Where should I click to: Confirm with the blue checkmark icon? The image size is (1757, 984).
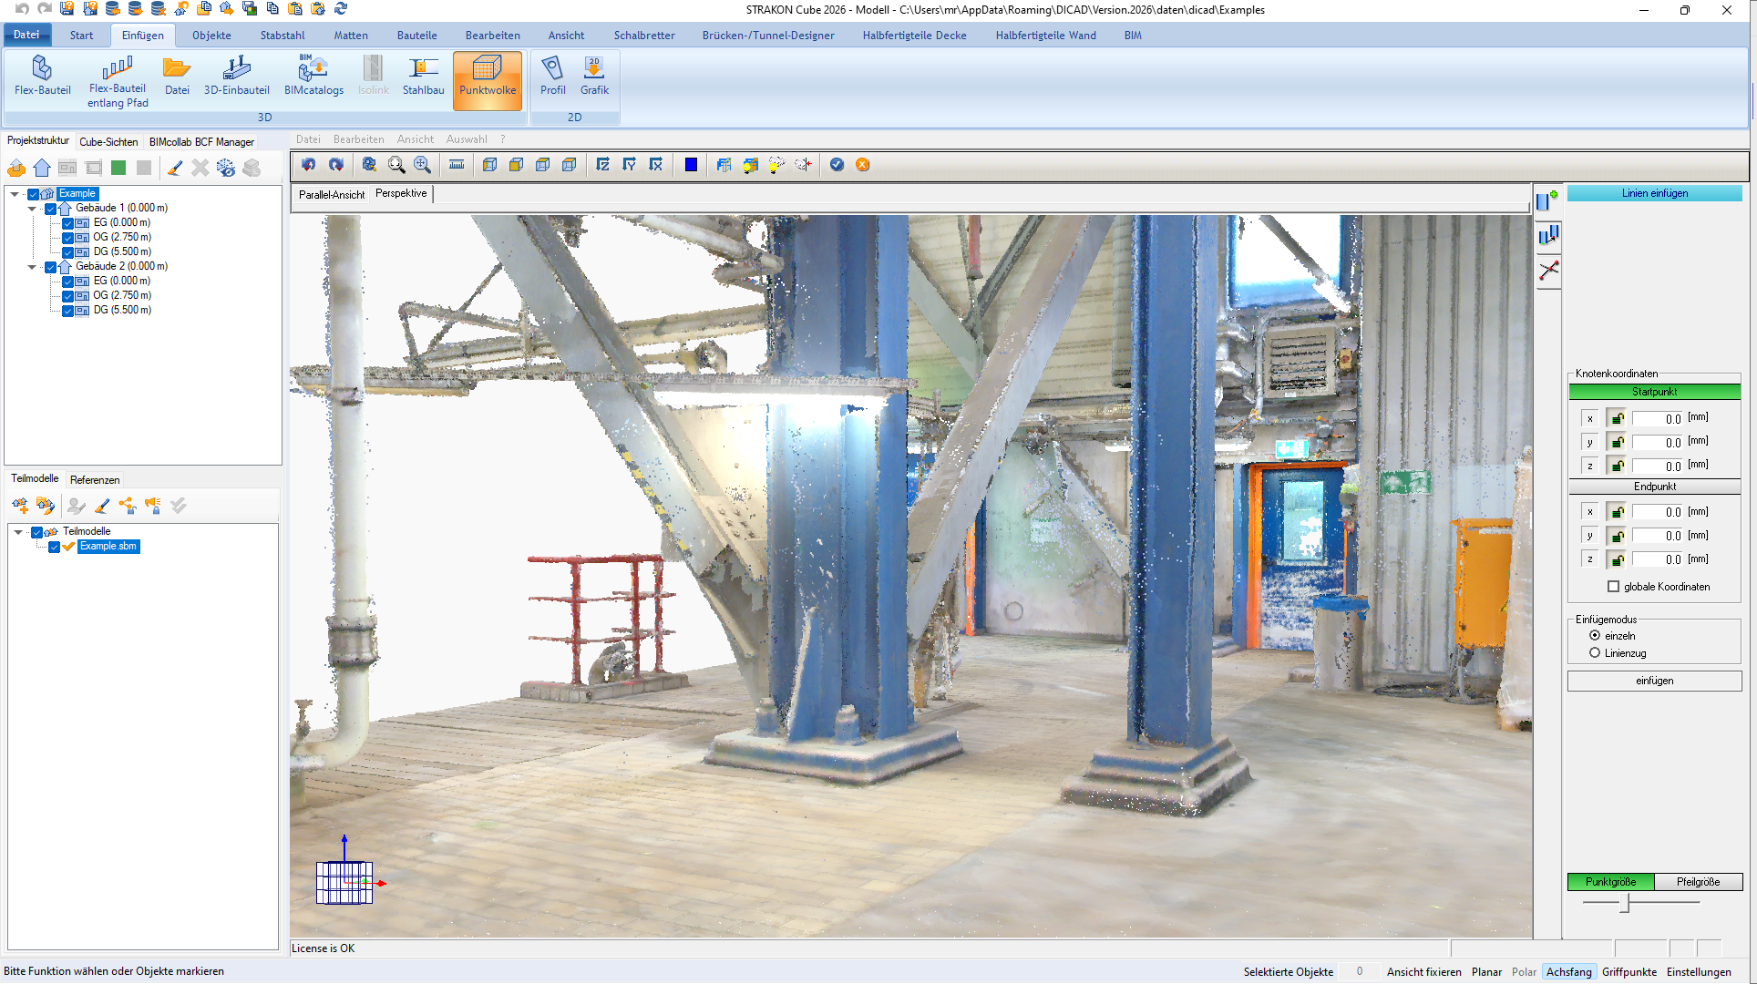(837, 165)
